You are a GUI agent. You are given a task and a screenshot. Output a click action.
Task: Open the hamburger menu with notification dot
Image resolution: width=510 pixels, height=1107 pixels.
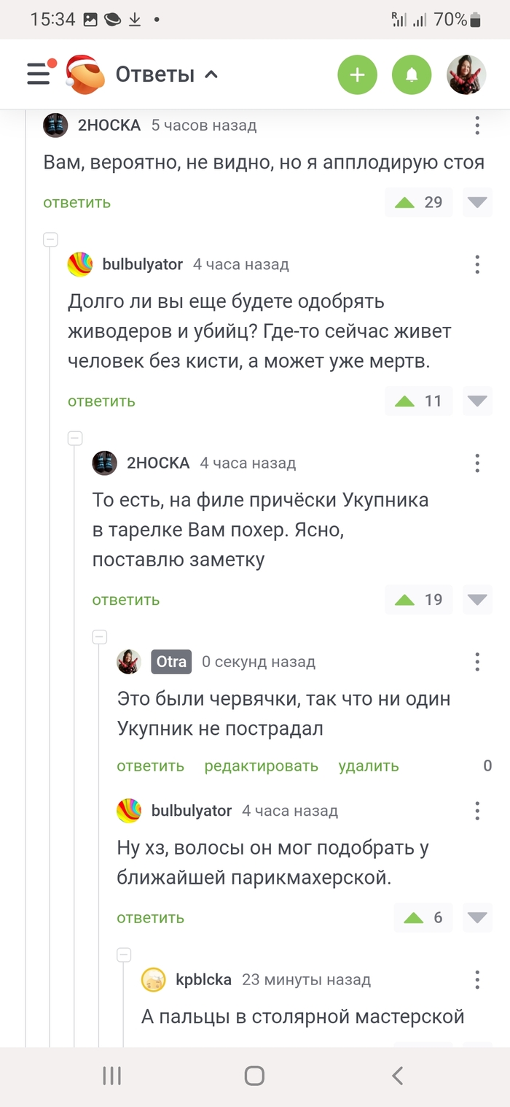39,74
